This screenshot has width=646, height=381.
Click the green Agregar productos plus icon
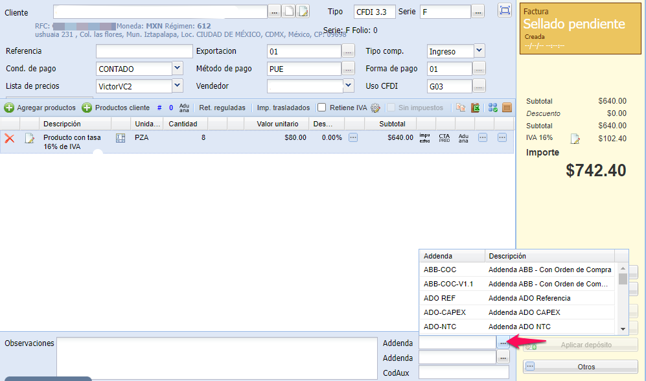click(10, 108)
